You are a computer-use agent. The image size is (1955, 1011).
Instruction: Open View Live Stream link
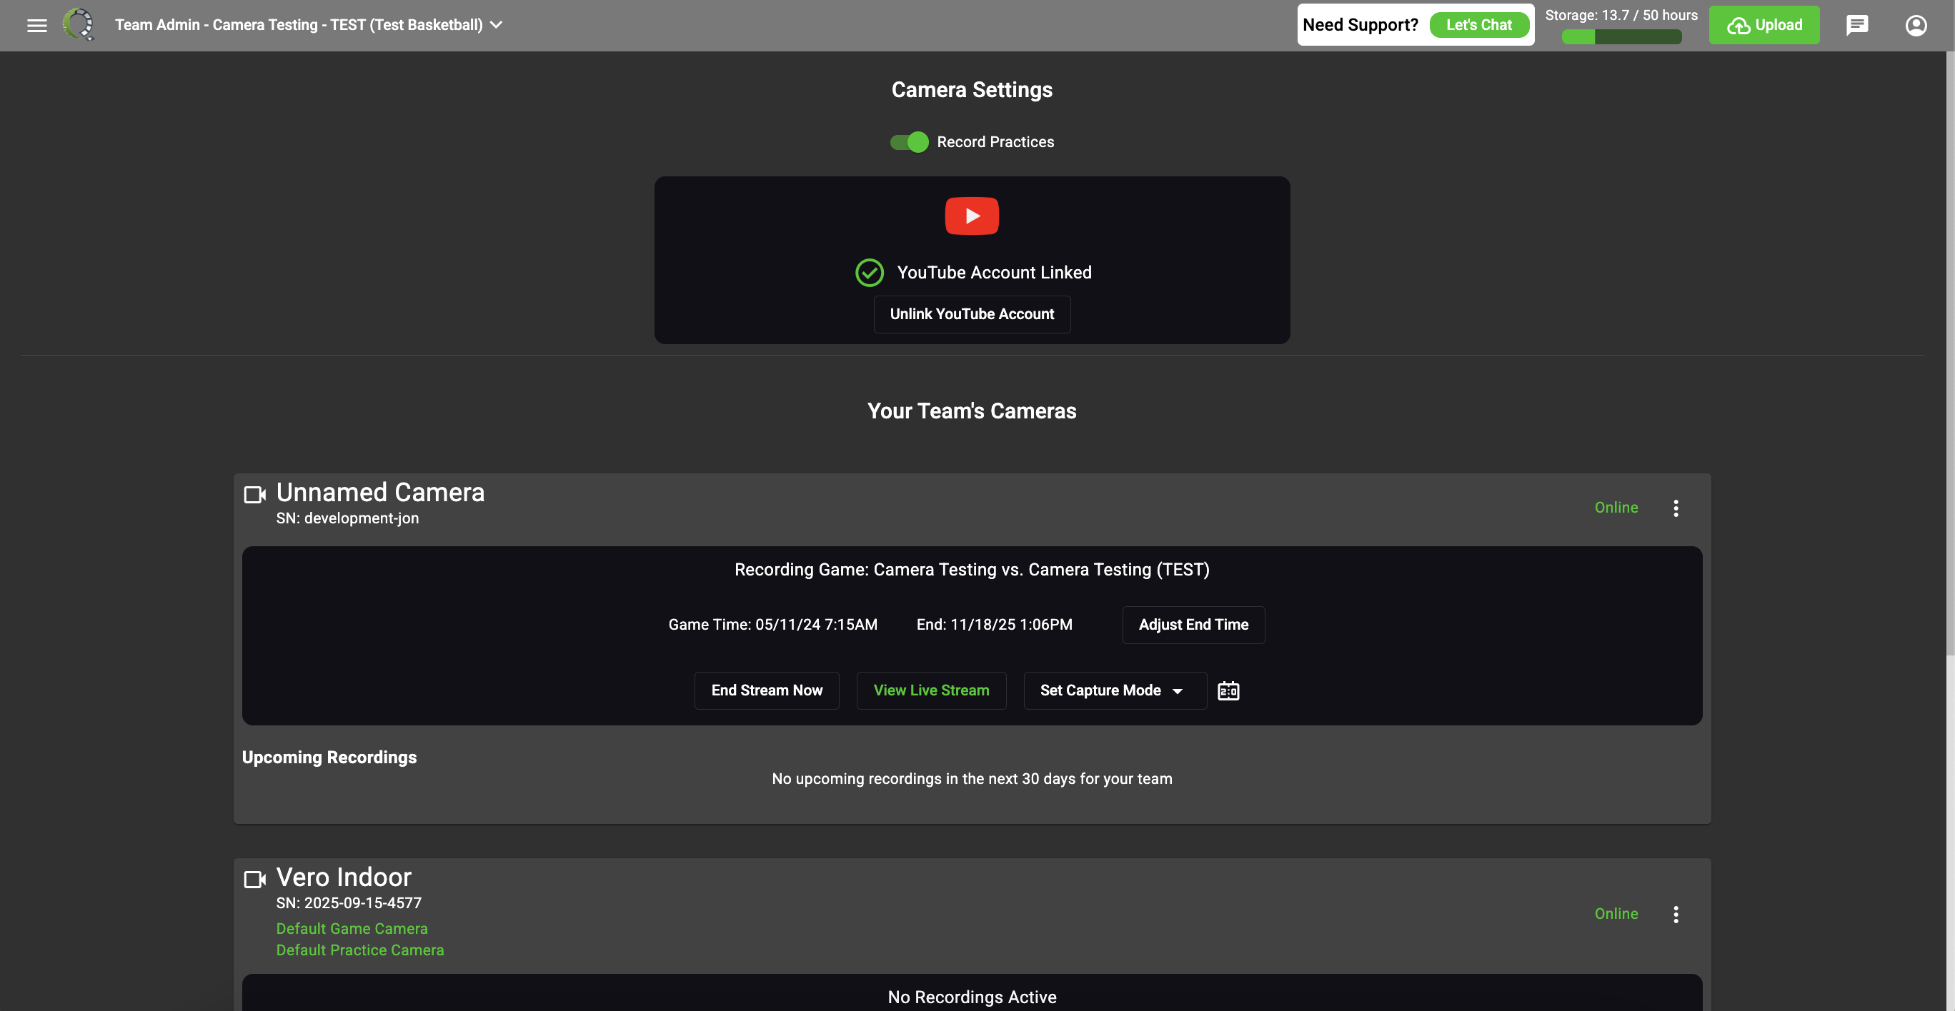[x=931, y=691]
